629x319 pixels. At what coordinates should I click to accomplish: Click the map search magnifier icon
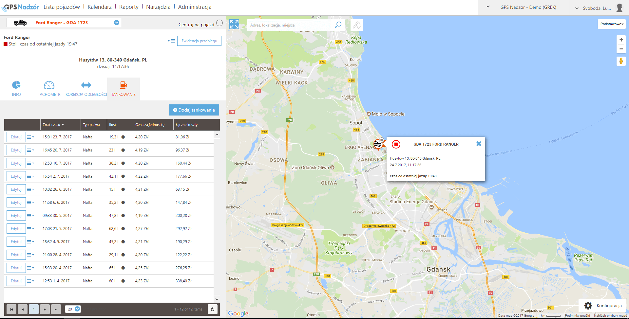tap(338, 25)
